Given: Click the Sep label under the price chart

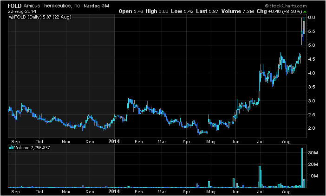Looking at the screenshot, I should point(15,142).
